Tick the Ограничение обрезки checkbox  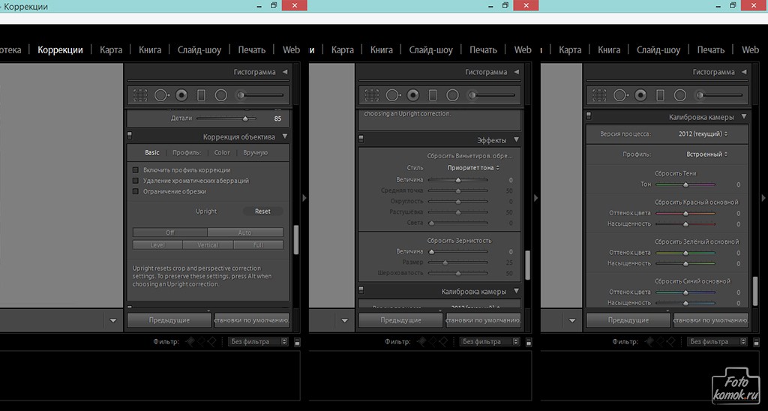(x=136, y=191)
